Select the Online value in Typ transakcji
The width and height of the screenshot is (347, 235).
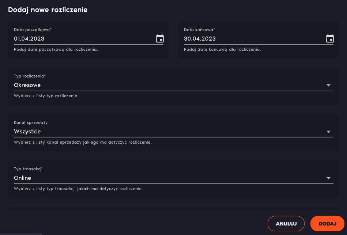tap(22, 178)
